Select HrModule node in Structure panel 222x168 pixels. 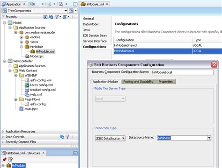tap(18, 166)
